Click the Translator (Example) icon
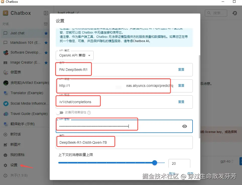The image size is (242, 185). [x=6, y=93]
